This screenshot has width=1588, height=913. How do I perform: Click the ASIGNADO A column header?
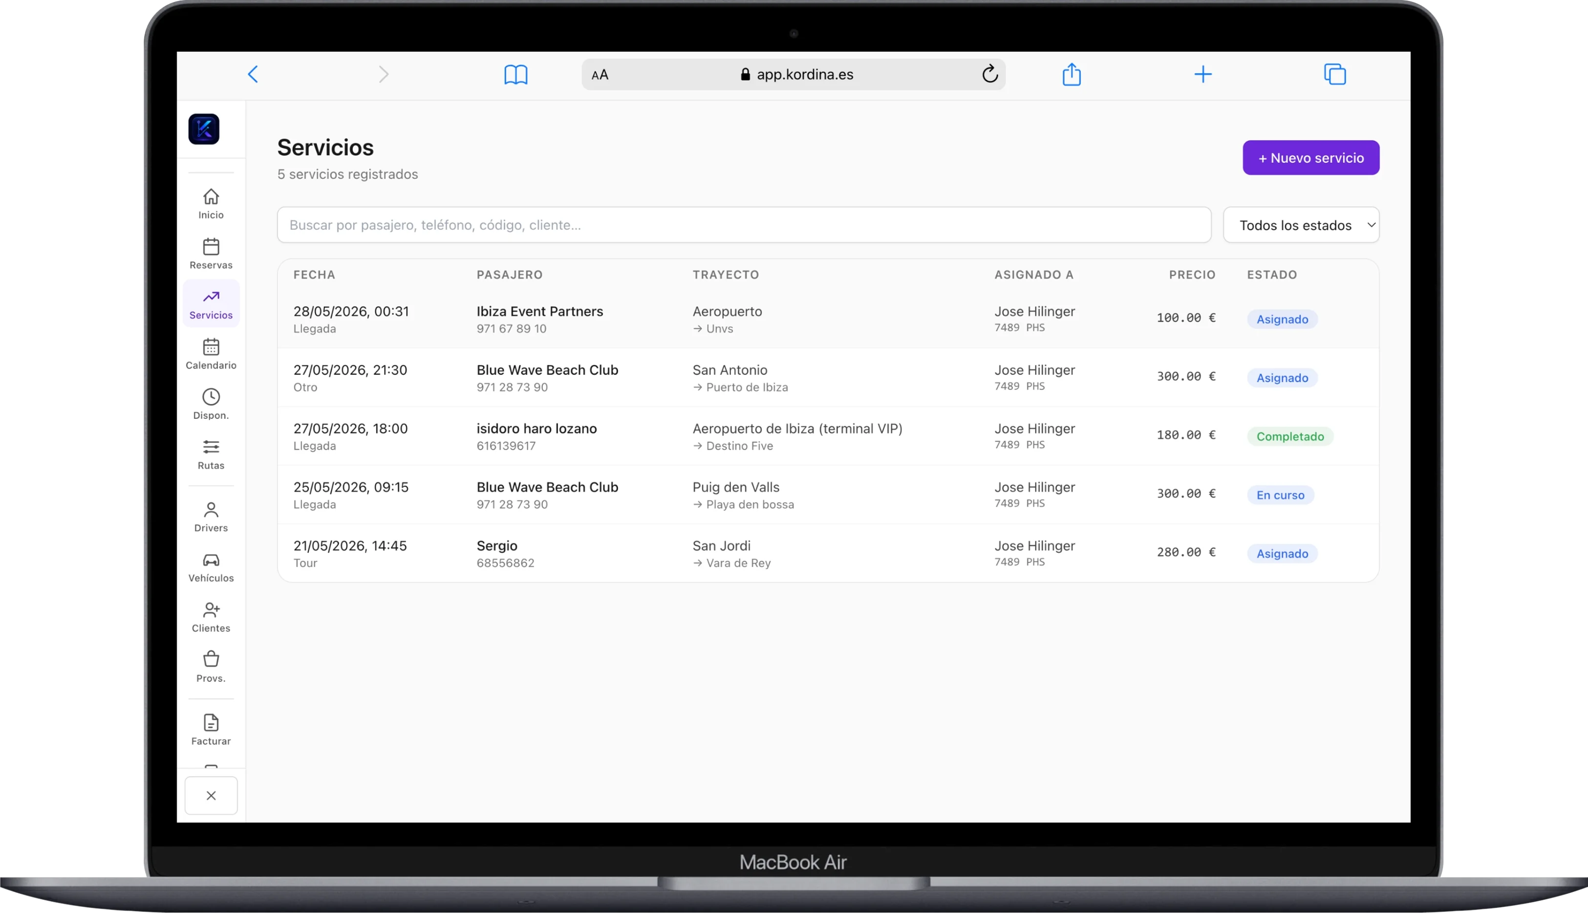[1033, 275]
